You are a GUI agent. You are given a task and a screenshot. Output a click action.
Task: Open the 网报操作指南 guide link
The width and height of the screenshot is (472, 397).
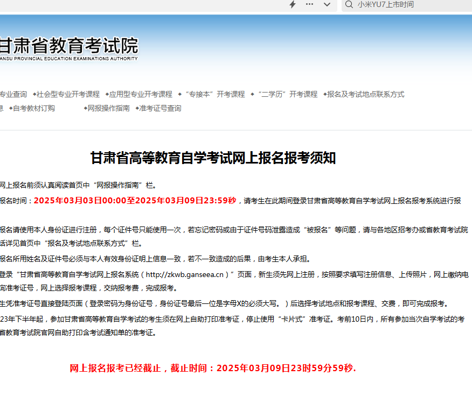108,108
